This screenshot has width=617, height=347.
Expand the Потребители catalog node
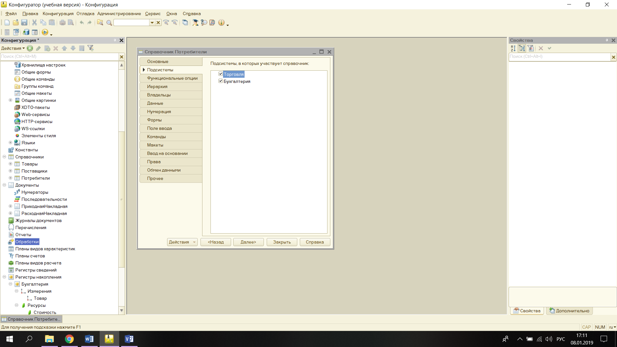[x=10, y=178]
